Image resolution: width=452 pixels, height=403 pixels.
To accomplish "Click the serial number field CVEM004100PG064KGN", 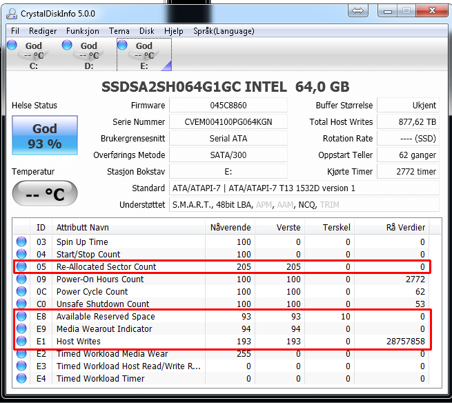I will tap(228, 122).
